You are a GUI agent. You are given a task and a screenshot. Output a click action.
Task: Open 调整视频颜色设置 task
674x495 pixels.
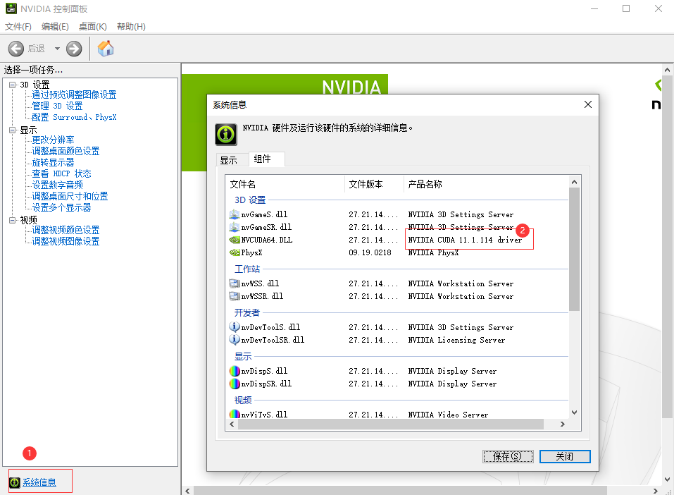65,230
